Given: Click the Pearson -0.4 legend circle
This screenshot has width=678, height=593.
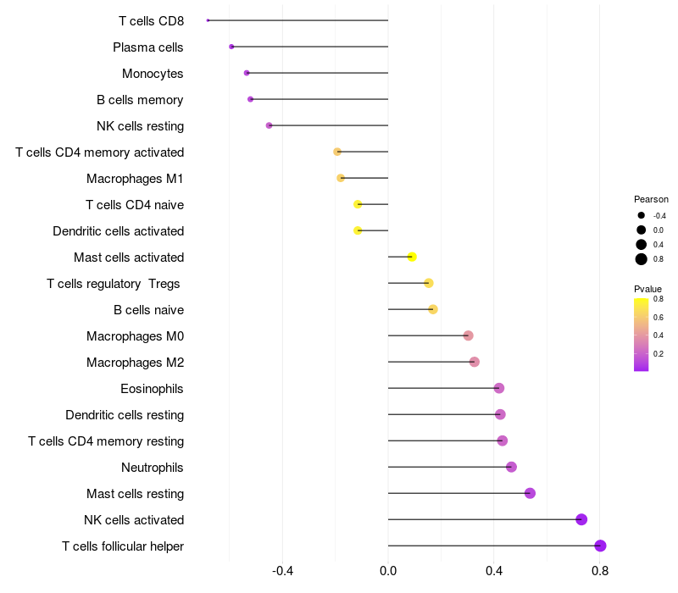Looking at the screenshot, I should 642,215.
